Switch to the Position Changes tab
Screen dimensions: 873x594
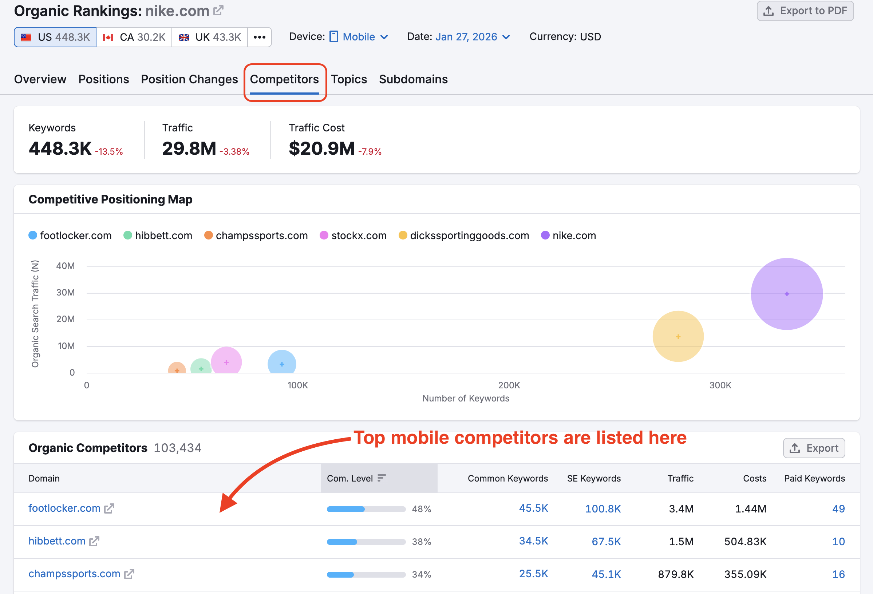[x=189, y=79]
